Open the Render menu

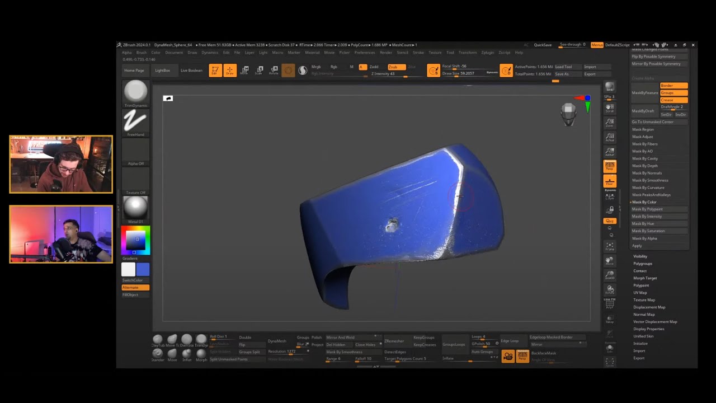tap(386, 53)
